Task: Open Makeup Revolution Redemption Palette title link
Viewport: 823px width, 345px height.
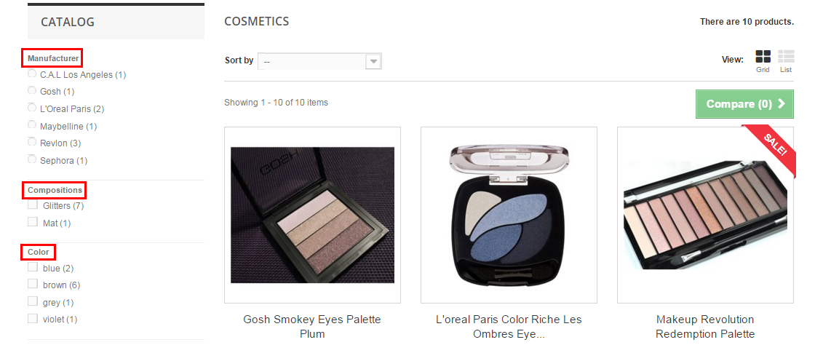Action: (x=705, y=327)
